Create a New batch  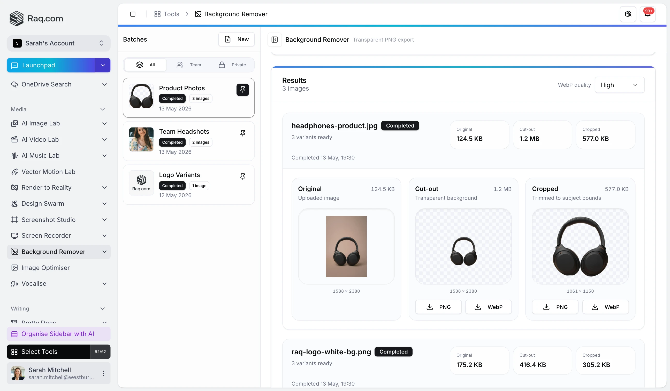pos(236,39)
